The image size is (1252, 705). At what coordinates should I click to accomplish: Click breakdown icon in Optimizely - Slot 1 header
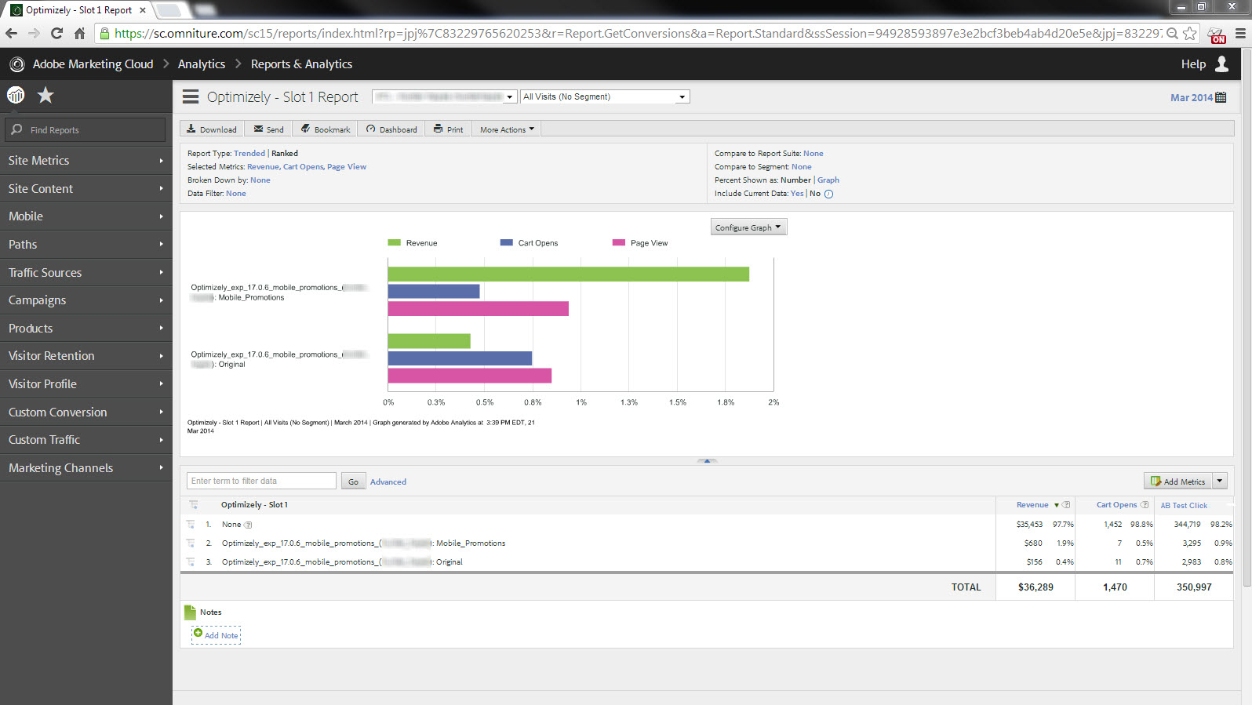point(194,505)
